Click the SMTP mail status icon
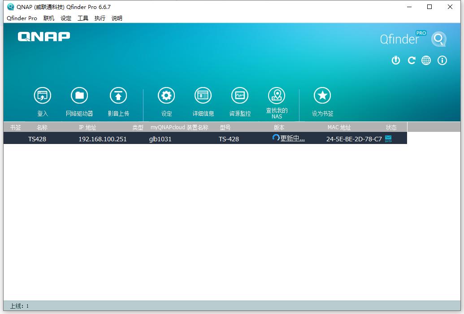This screenshot has width=464, height=314. point(388,139)
